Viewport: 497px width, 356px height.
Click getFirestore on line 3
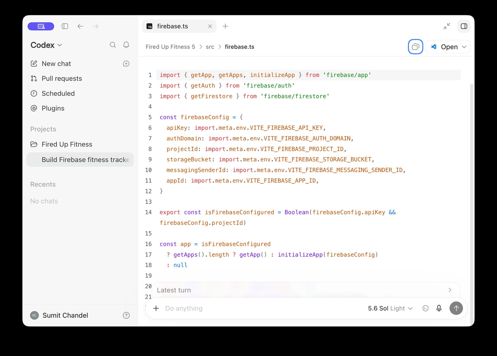212,96
